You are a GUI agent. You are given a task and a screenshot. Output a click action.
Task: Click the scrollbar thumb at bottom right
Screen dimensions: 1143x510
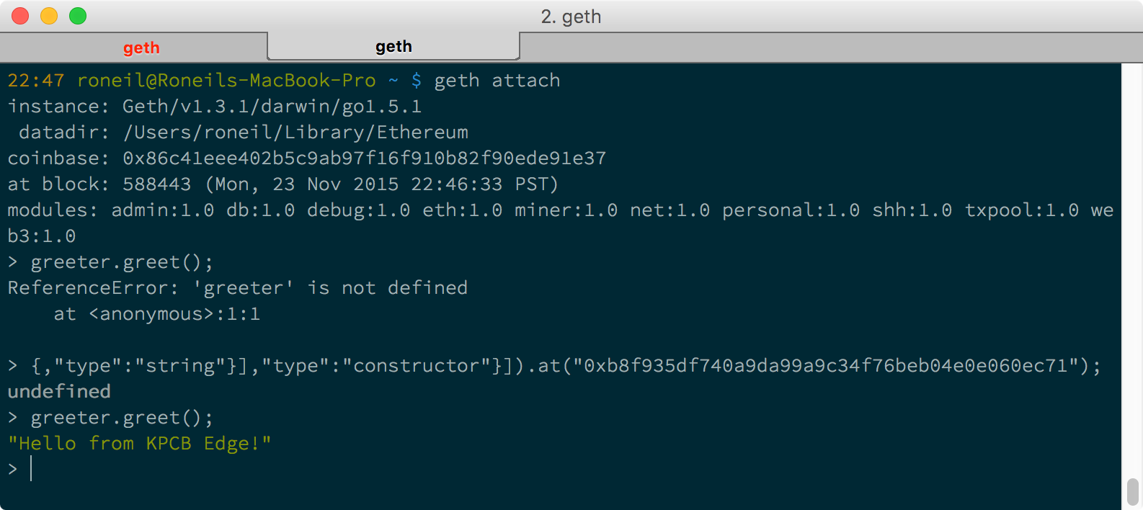click(1132, 493)
